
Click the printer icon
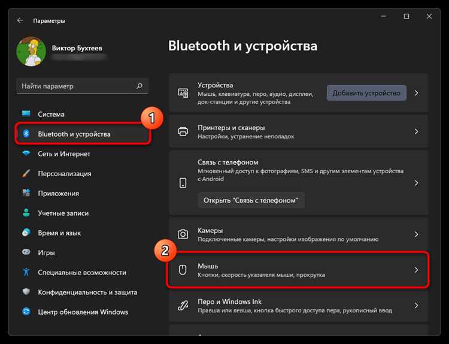[x=183, y=132]
